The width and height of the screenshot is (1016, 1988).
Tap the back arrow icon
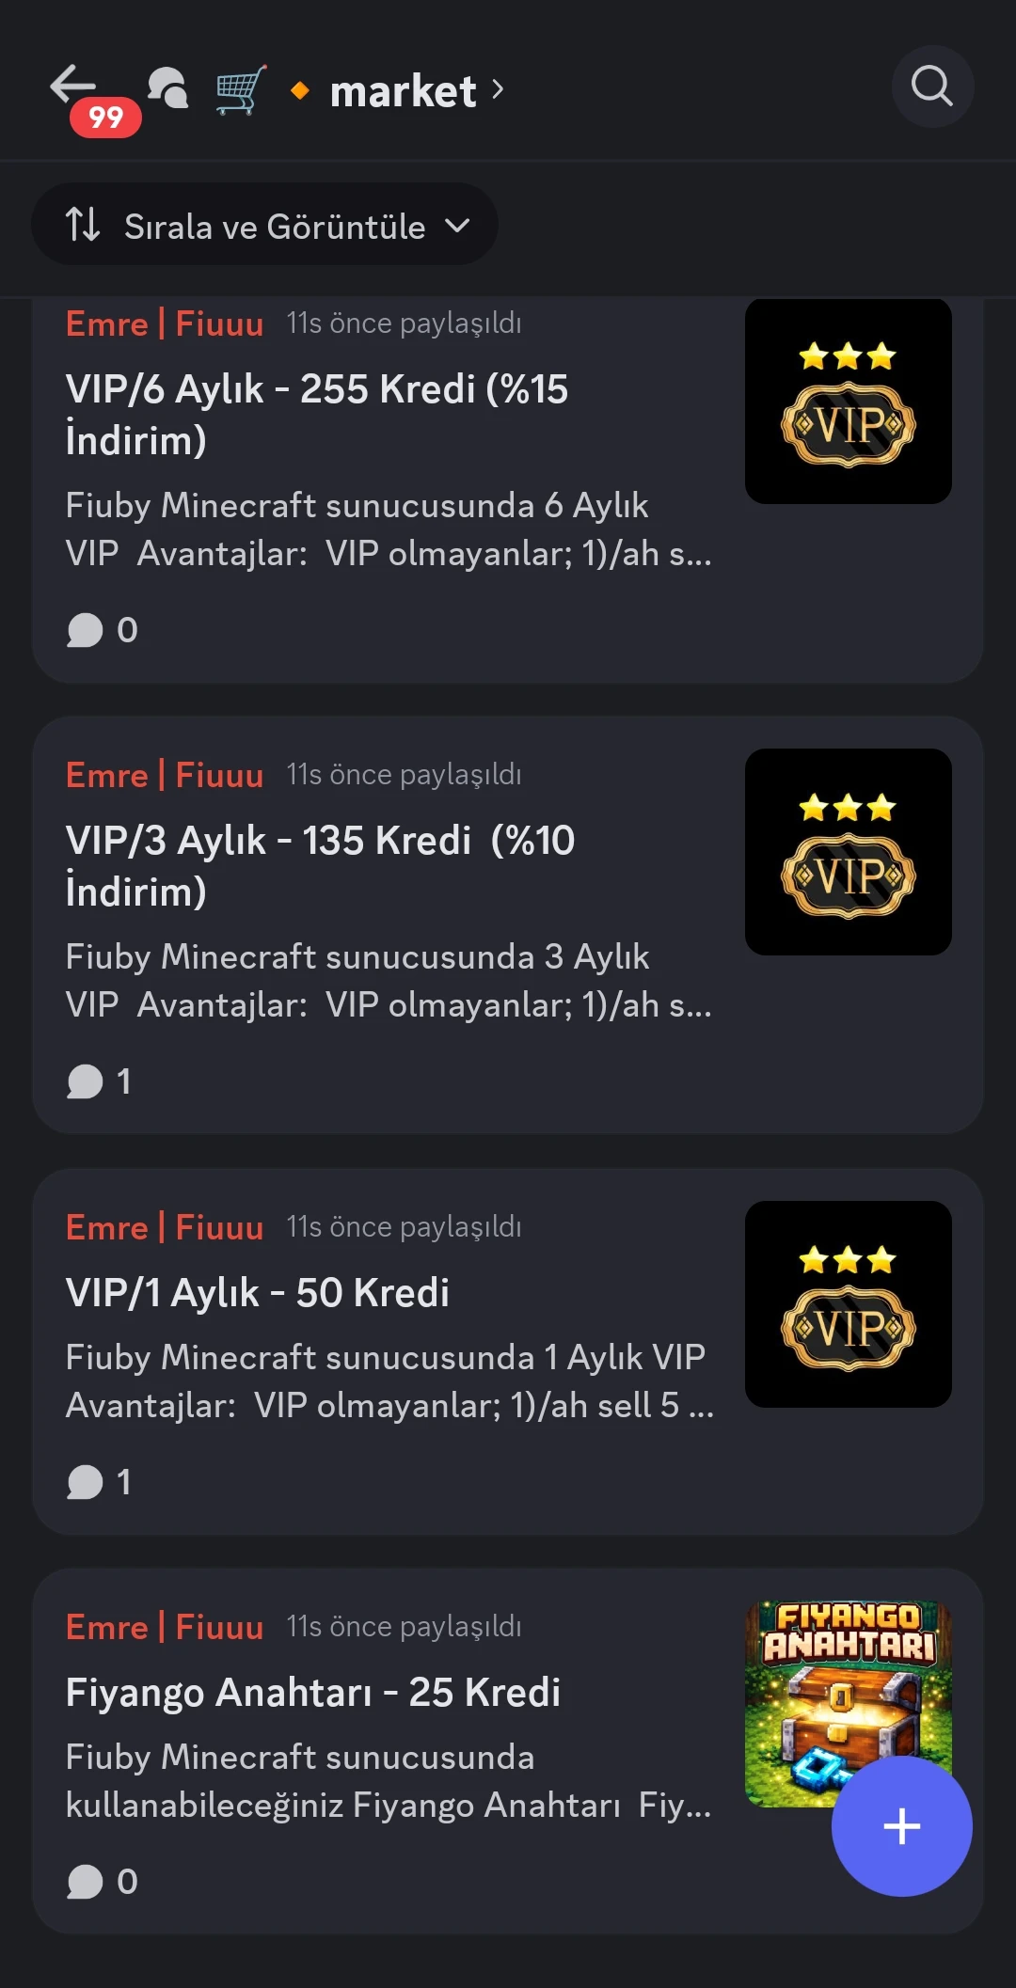pos(73,87)
